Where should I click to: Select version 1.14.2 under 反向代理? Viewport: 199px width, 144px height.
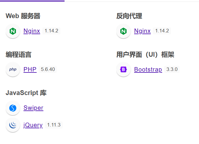point(162,31)
